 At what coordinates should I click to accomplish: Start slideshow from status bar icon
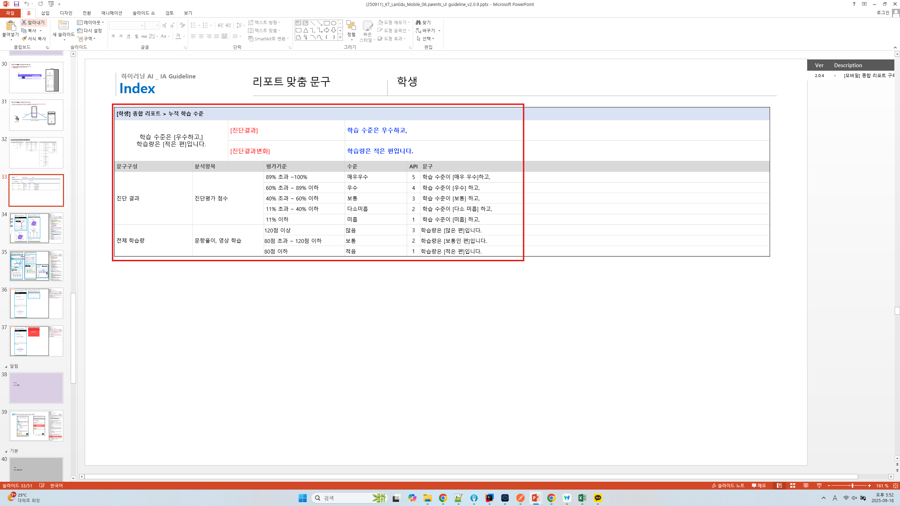tap(819, 486)
